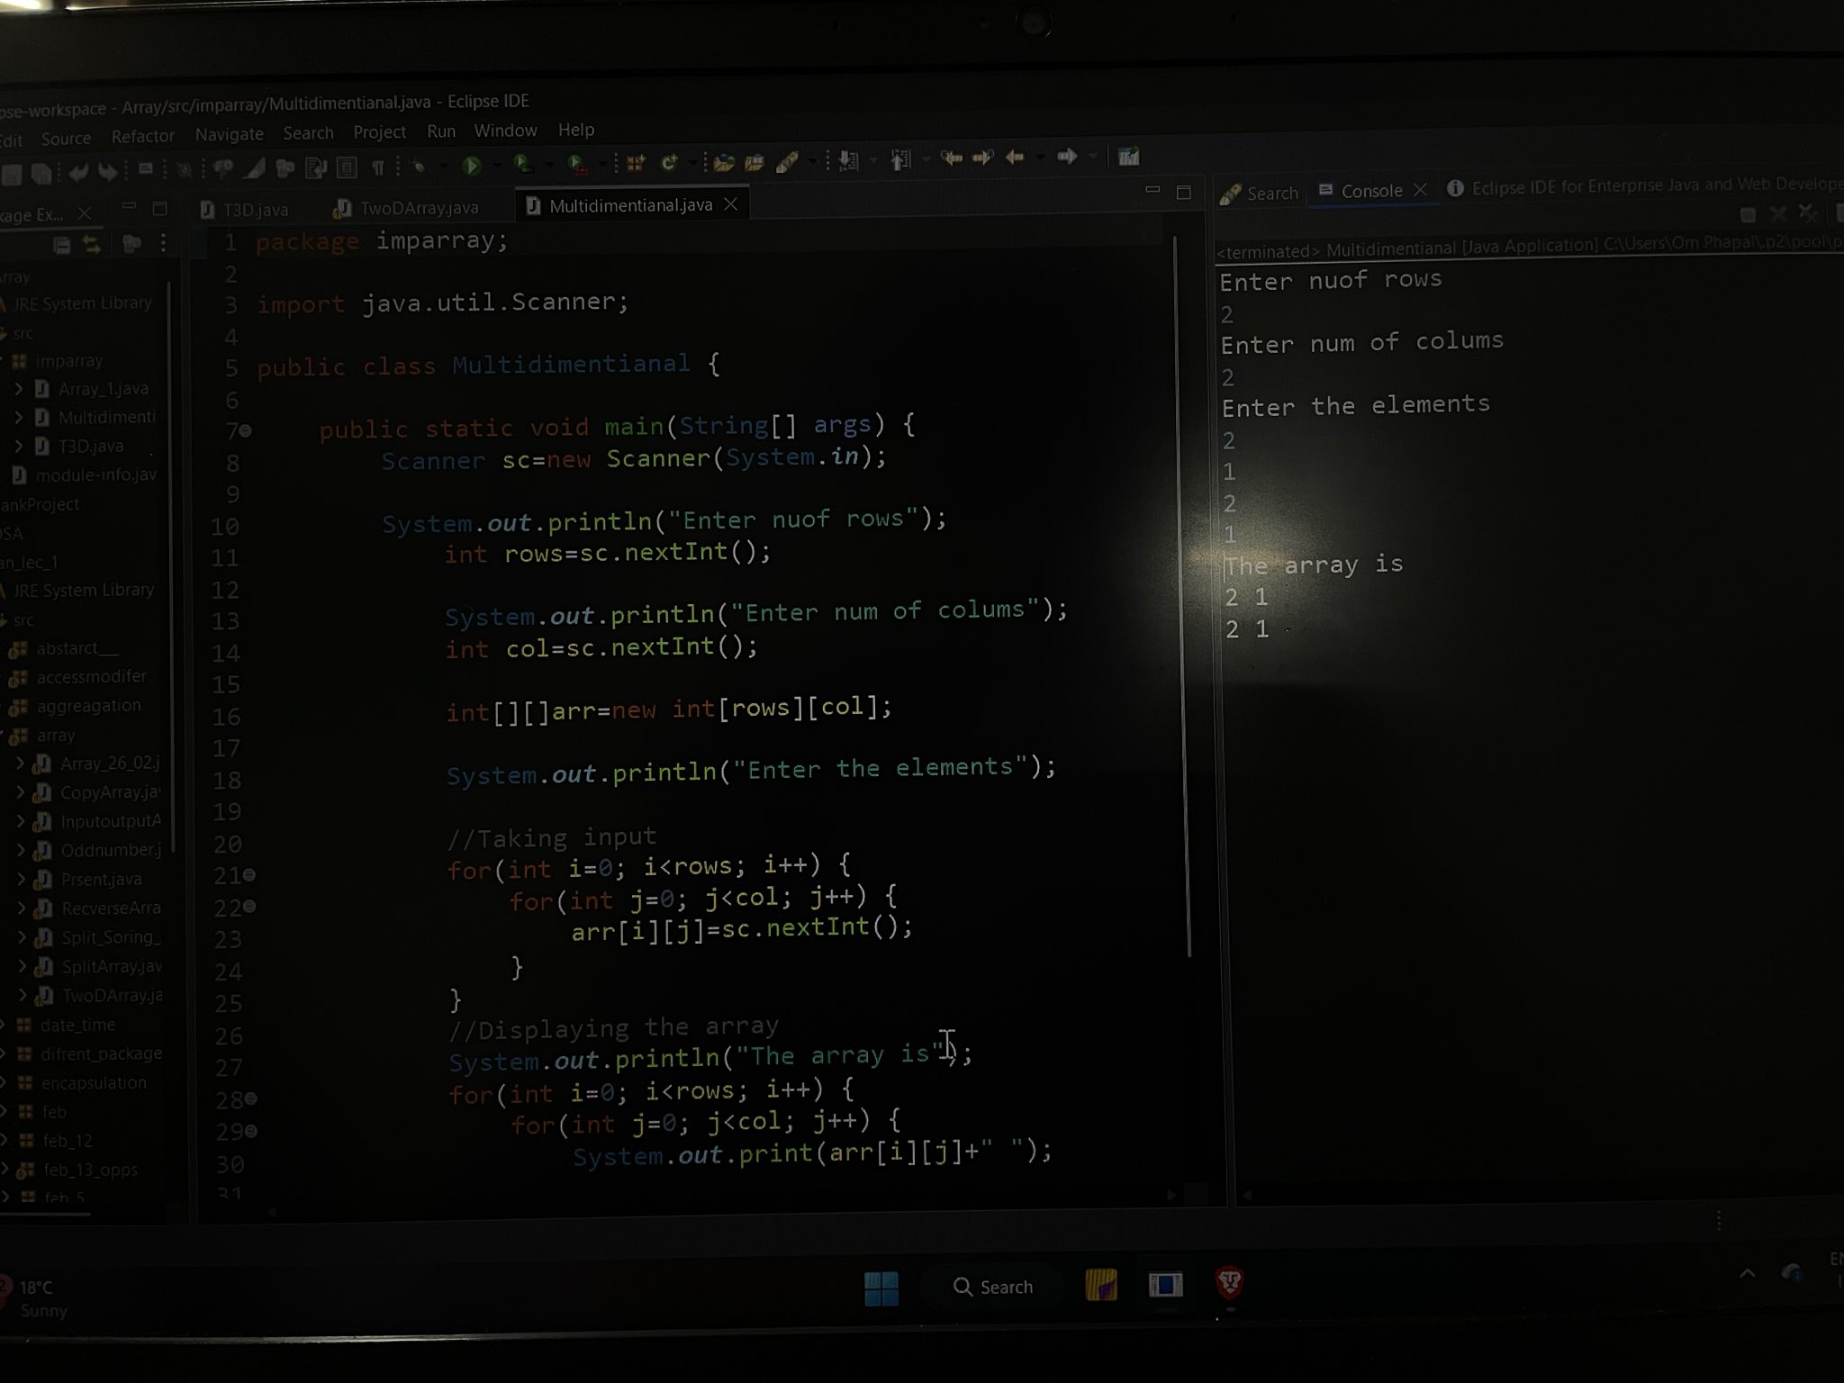This screenshot has height=1383, width=1844.
Task: Toggle Block Selection Mode toolbar icon
Action: [x=347, y=168]
